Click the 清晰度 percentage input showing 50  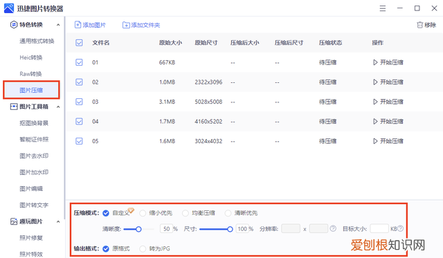166,229
